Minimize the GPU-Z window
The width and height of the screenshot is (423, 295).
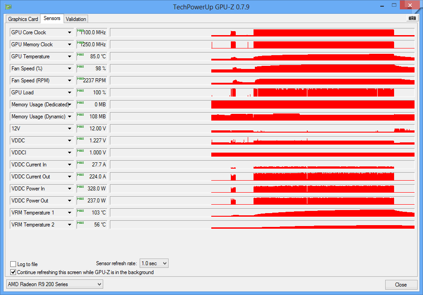[x=382, y=6]
